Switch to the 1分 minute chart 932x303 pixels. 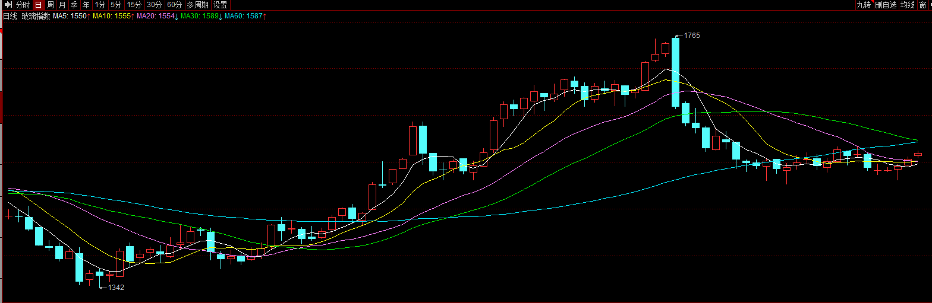coord(100,5)
